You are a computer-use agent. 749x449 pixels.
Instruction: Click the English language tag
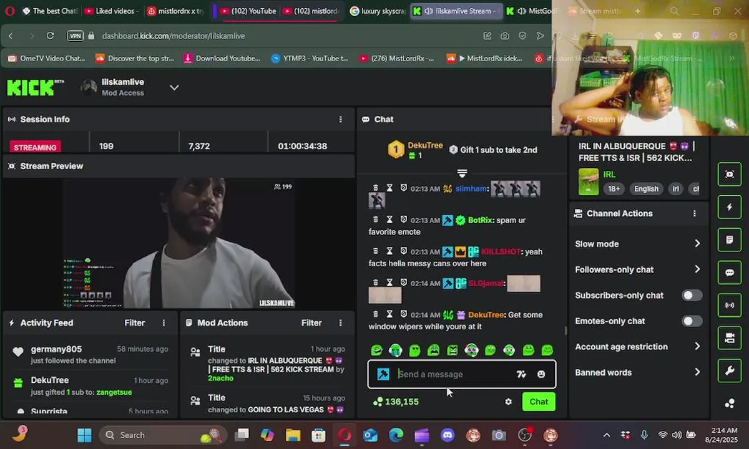646,189
